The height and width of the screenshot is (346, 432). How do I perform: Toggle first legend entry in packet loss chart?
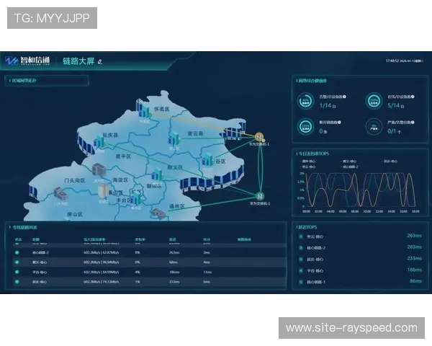tap(307, 161)
